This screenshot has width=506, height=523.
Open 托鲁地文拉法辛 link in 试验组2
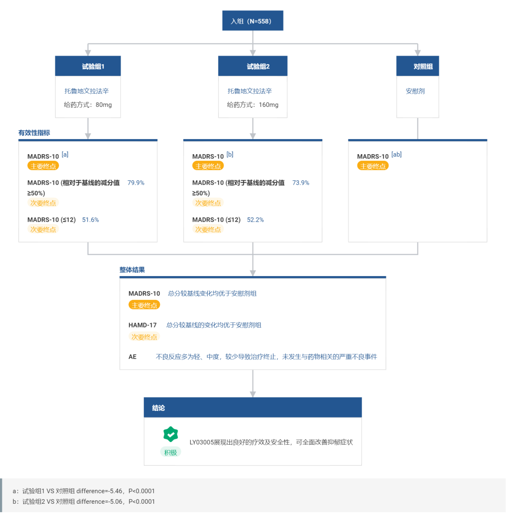coord(250,91)
